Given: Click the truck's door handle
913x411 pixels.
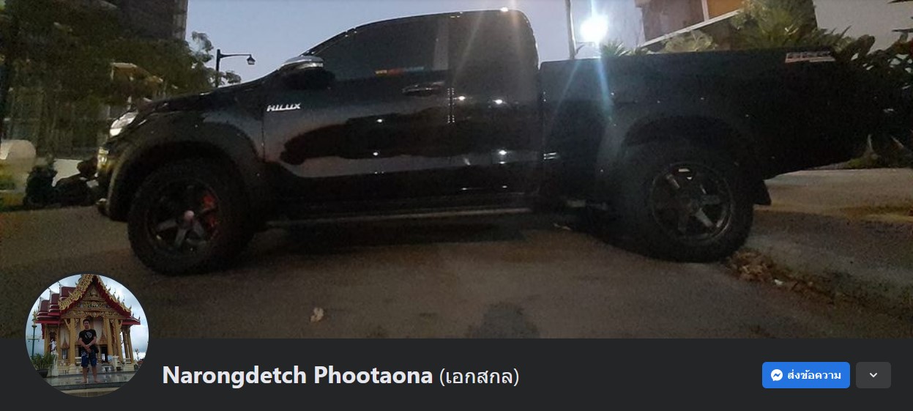Looking at the screenshot, I should (x=422, y=91).
